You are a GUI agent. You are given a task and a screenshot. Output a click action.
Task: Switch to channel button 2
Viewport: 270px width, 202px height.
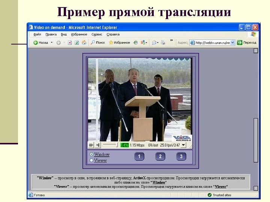[x=160, y=156]
